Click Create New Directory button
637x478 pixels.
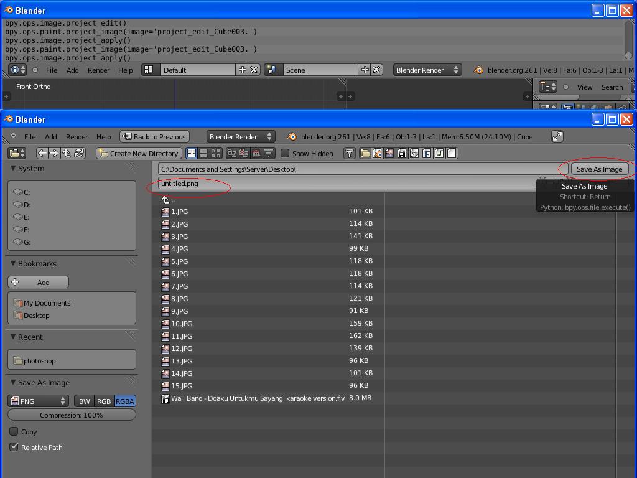(x=139, y=153)
